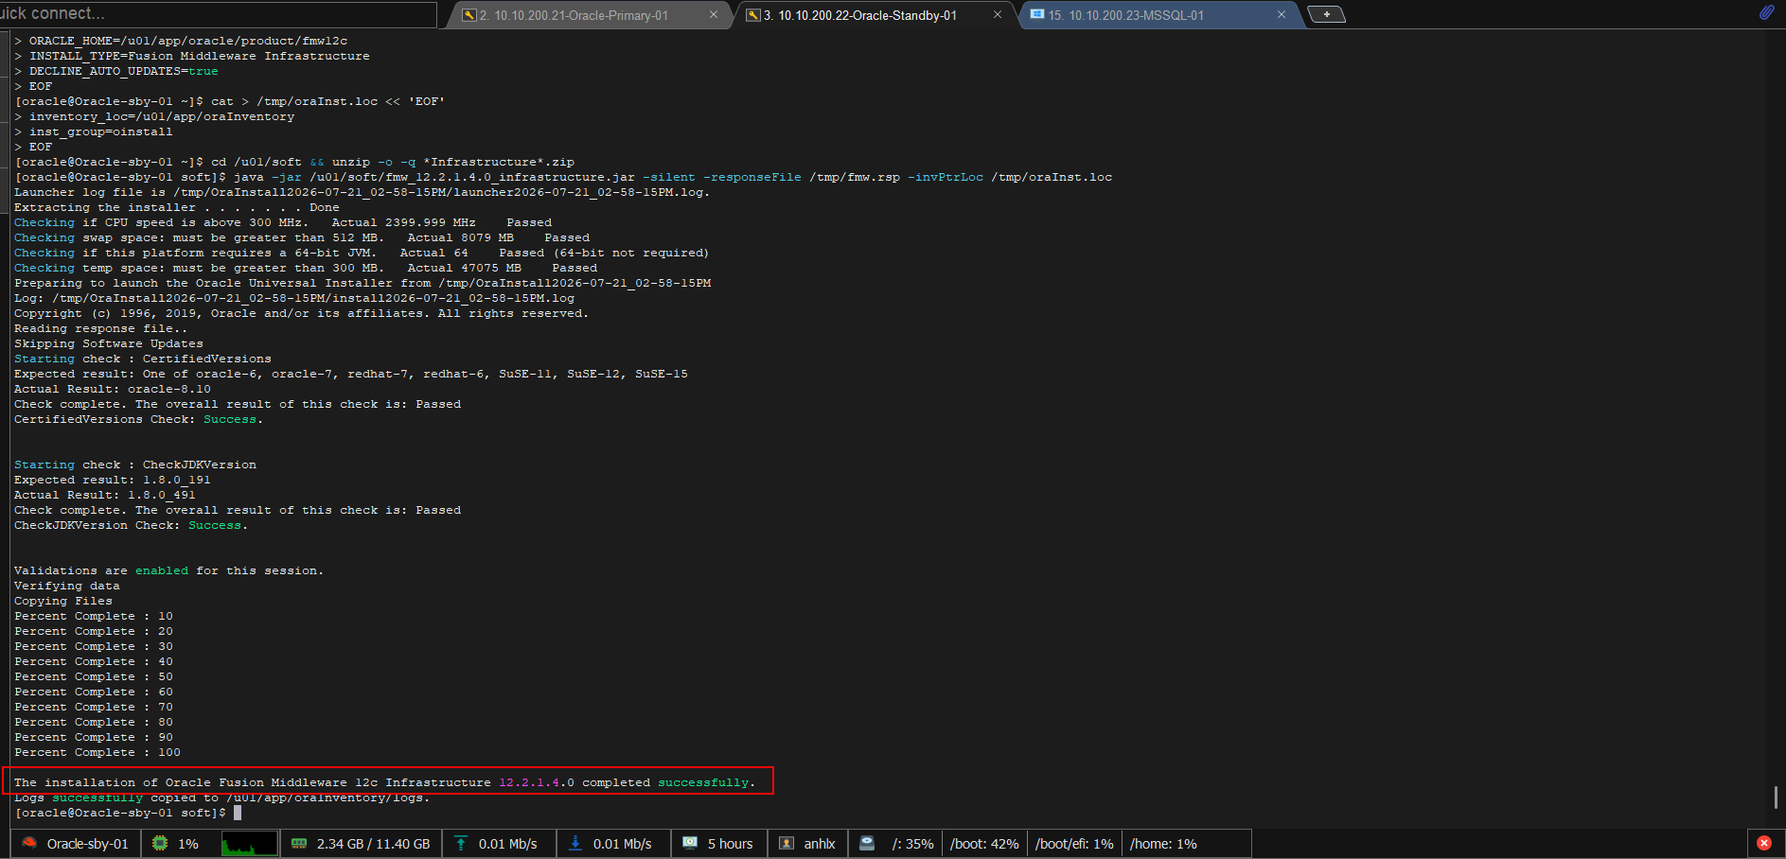Viewport: 1786px width, 859px height.
Task: Click the RAM memory icon in the status bar
Action: click(x=299, y=843)
